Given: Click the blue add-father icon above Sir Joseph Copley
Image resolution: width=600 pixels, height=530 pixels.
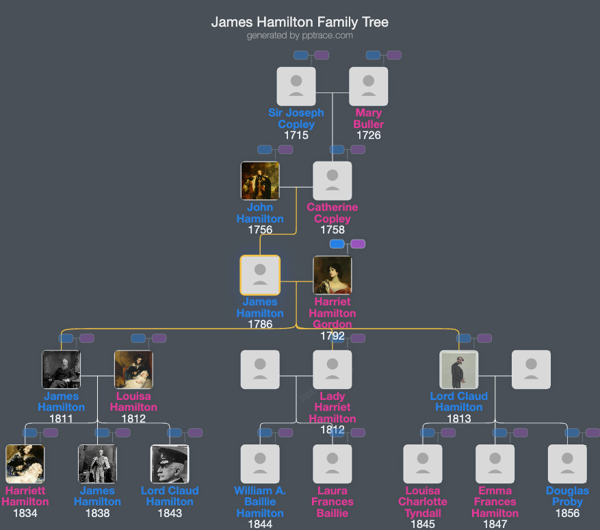Looking at the screenshot, I should (x=301, y=55).
